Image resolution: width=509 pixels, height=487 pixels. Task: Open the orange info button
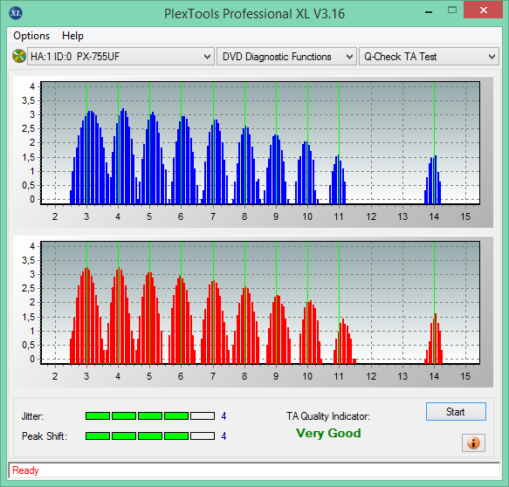(x=473, y=442)
